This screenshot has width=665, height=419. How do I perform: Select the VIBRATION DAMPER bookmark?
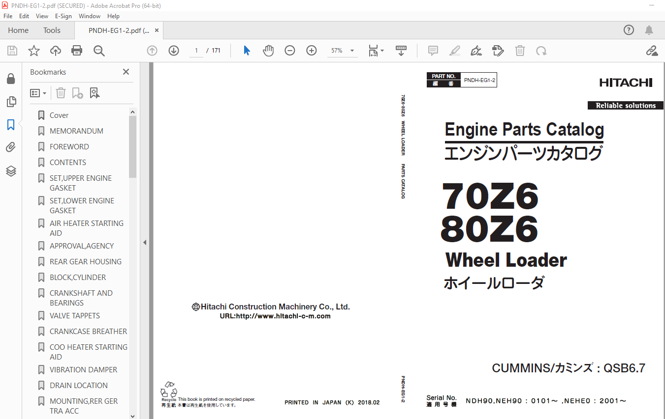click(x=84, y=370)
